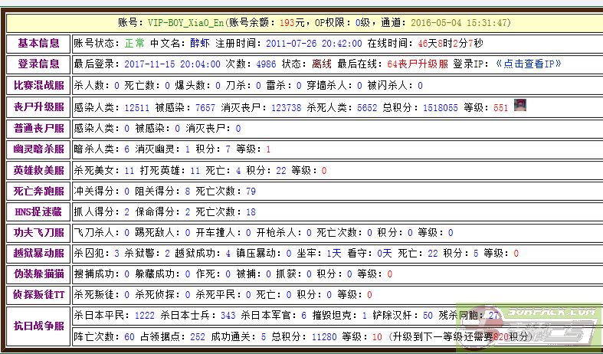
Task: Click the Chinese name 醉虾
Action: pos(200,43)
